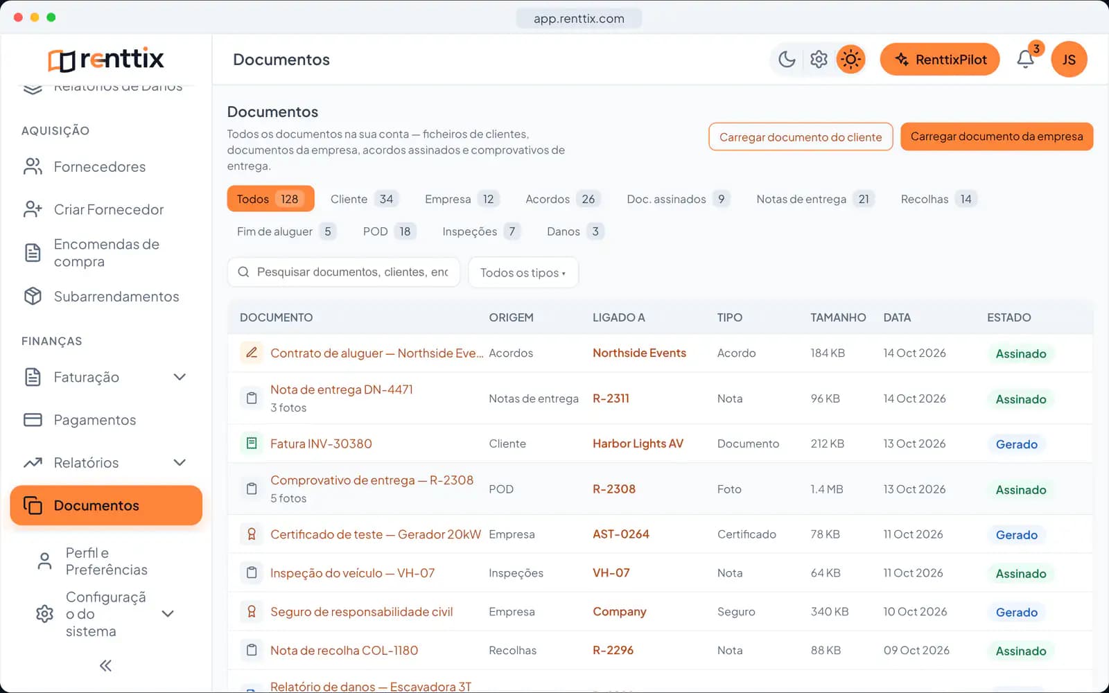Viewport: 1109px width, 693px height.
Task: Click the icon beside Seguro de responsabilidade civil
Action: point(252,612)
